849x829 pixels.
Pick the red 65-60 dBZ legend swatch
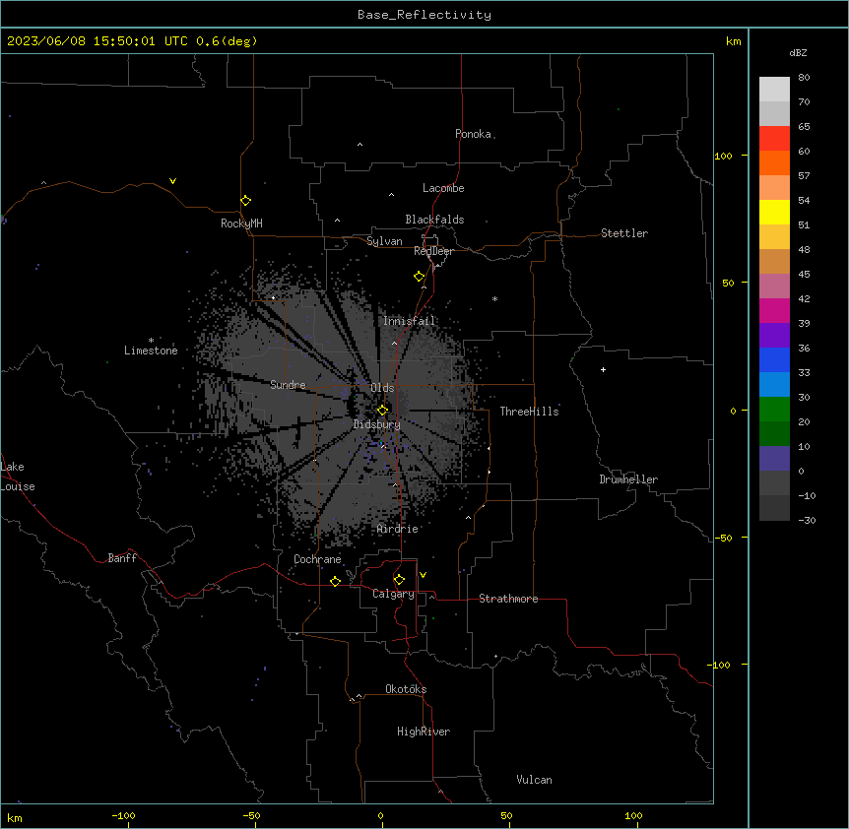coord(774,139)
